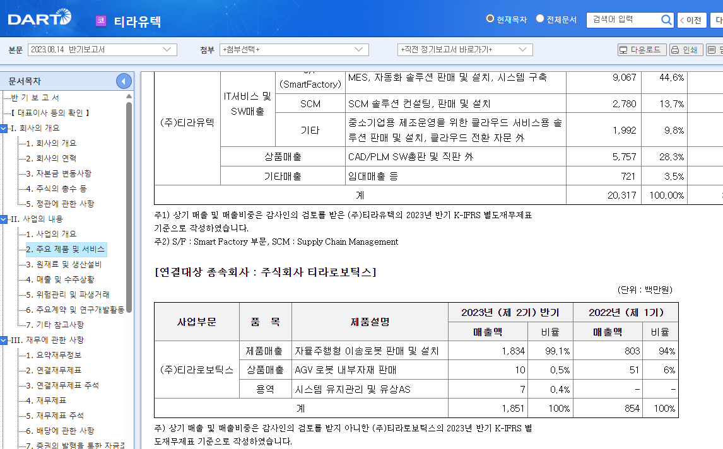Click the 다운로드 download button
This screenshot has height=449, width=723.
pos(642,50)
